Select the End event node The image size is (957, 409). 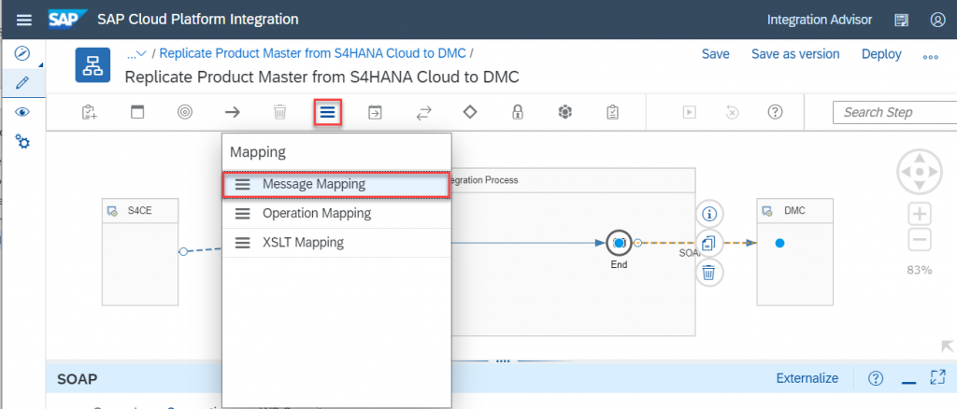(x=619, y=243)
